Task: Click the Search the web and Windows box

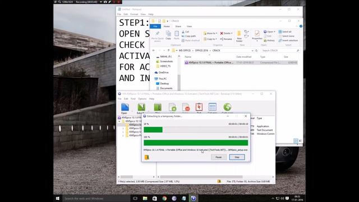Action: pos(96,198)
